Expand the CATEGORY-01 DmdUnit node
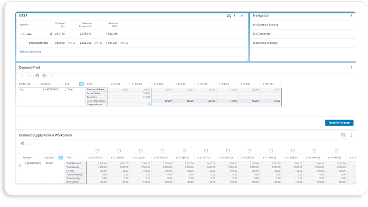 pyautogui.click(x=43, y=90)
